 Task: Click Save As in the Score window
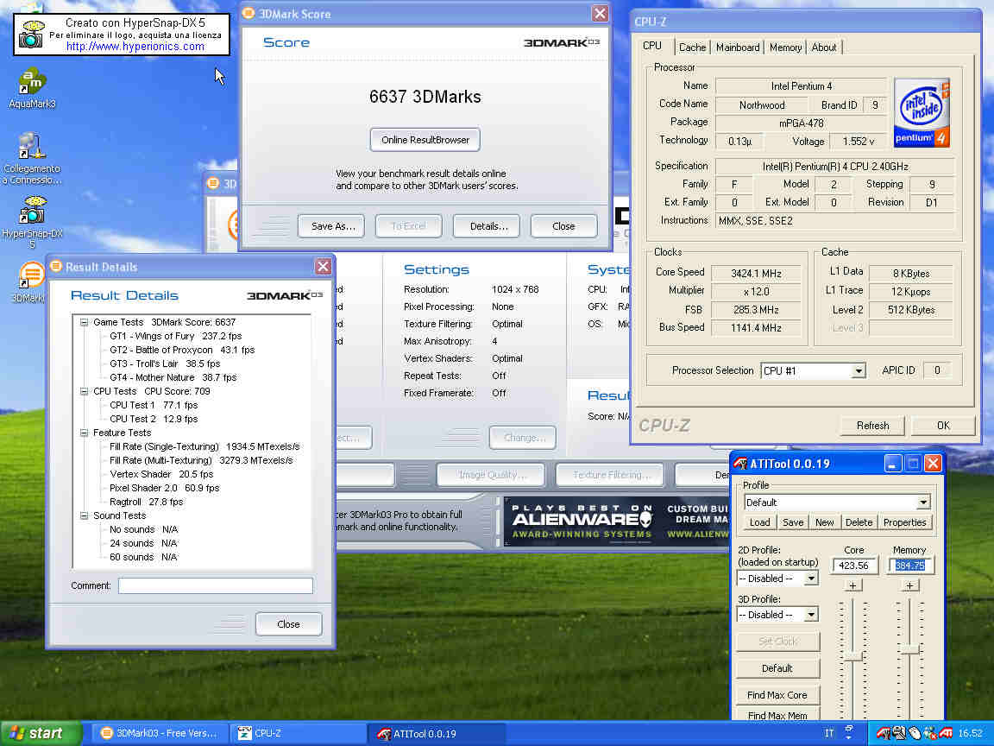331,226
